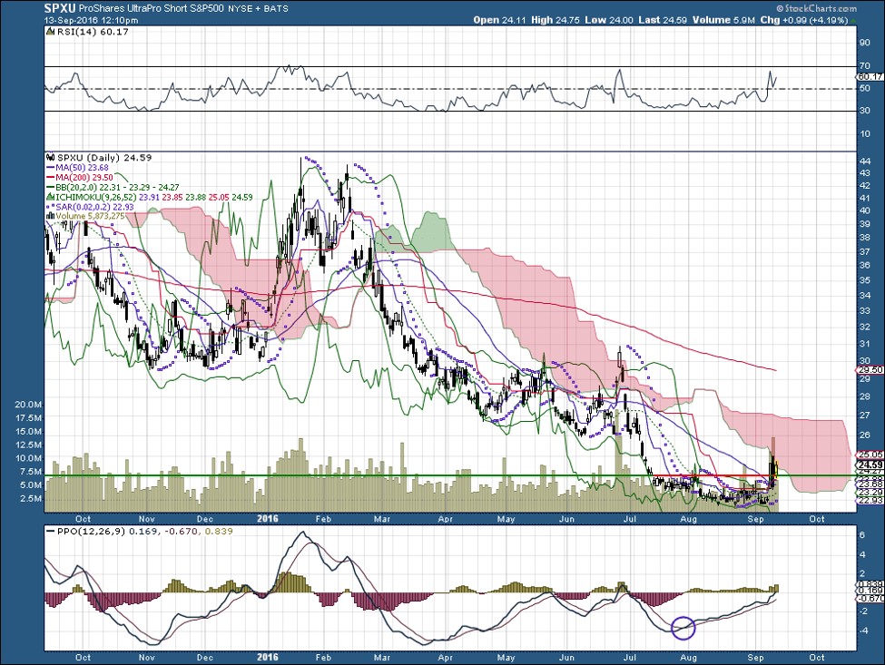Click the RSI(14) 60.17 legend label
Viewport: 885px width, 665px height.
(92, 32)
